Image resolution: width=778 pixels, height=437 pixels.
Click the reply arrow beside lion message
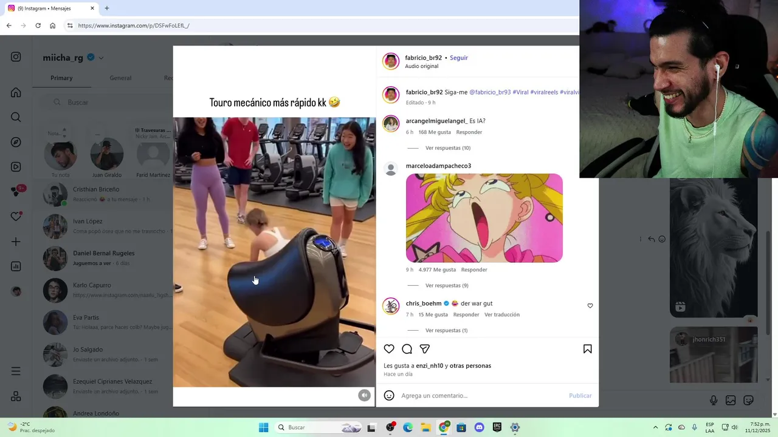pyautogui.click(x=652, y=239)
